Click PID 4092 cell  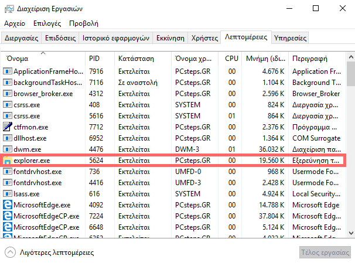click(96, 205)
